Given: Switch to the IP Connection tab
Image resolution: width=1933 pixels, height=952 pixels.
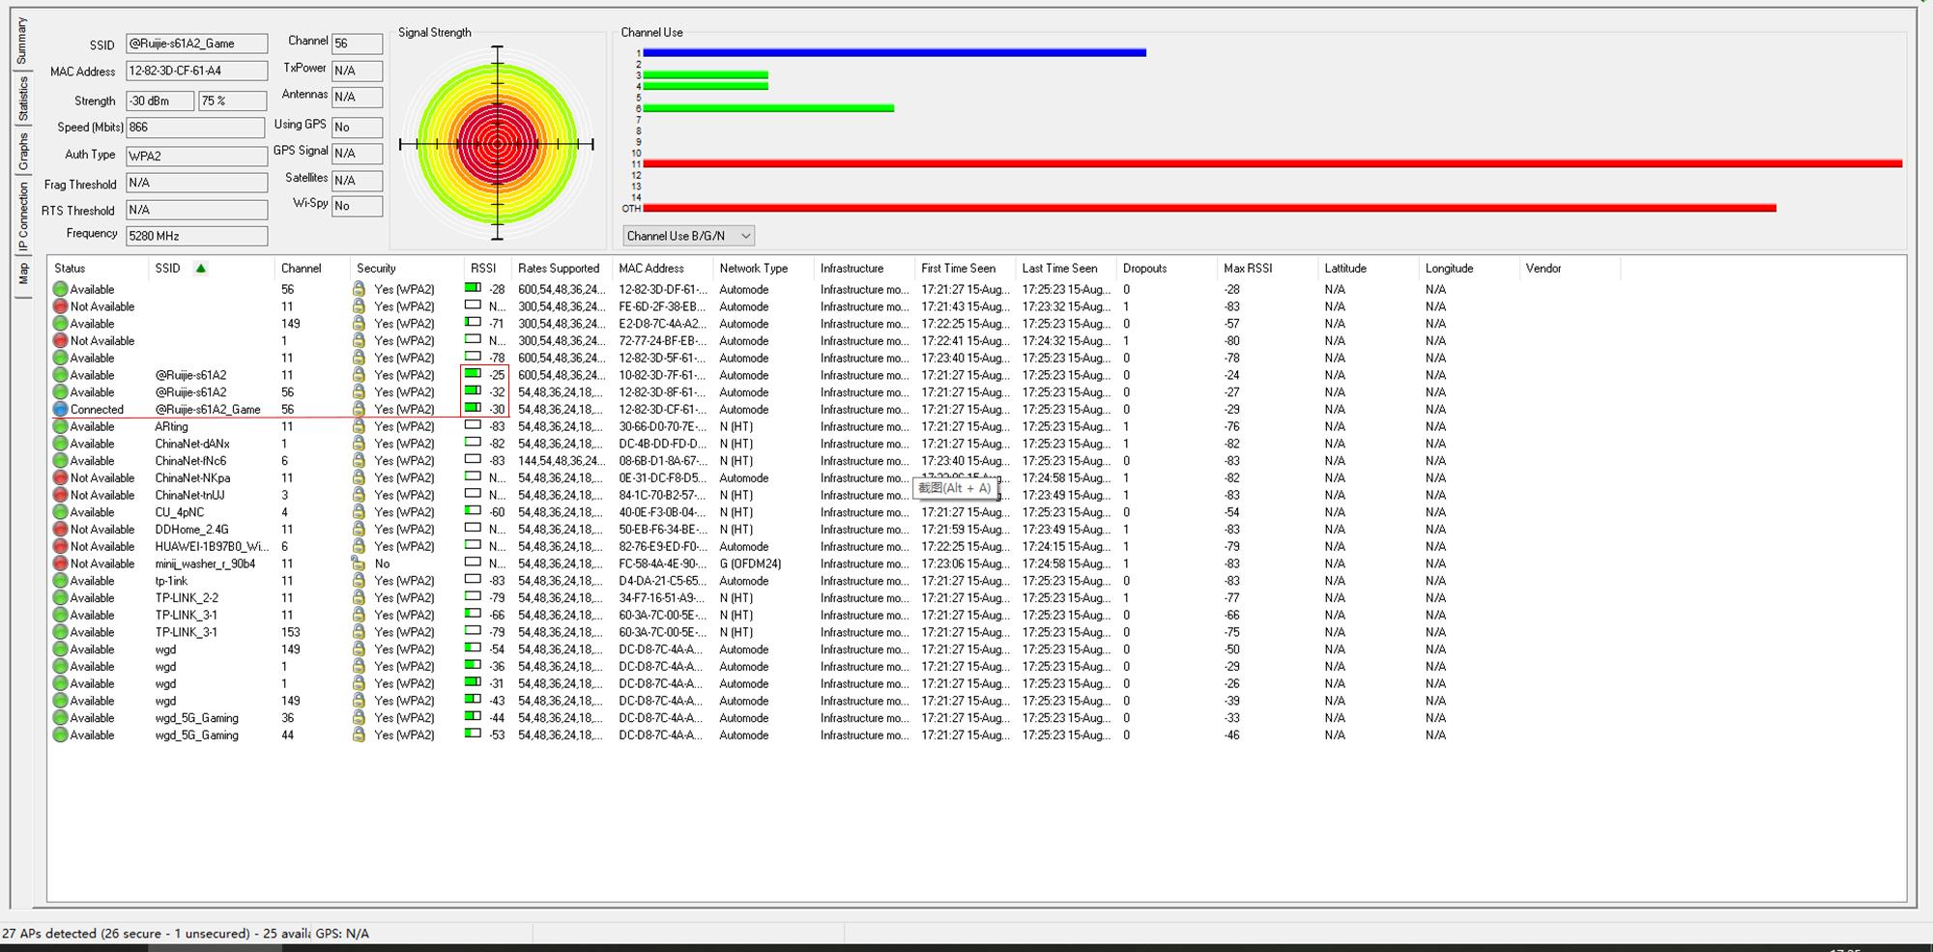Looking at the screenshot, I should point(23,218).
